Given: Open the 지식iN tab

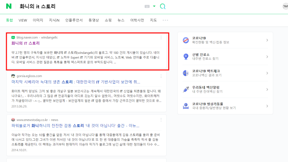Looking at the screenshot, I should click(54, 20).
